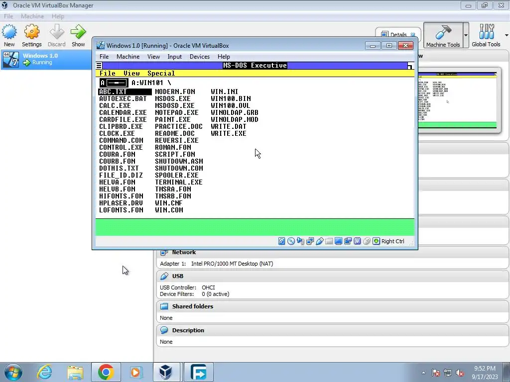Click the New virtual machine icon
The height and width of the screenshot is (382, 510).
coord(9,32)
